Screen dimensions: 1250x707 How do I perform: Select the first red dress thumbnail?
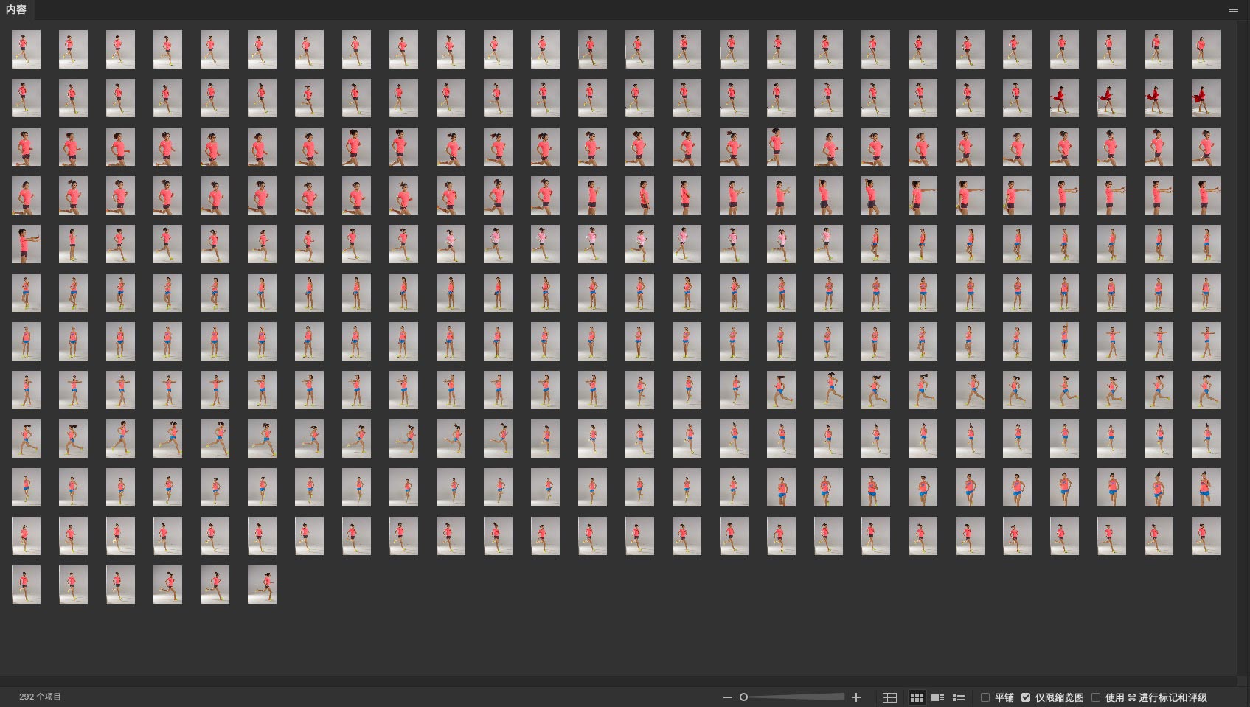pos(1064,98)
